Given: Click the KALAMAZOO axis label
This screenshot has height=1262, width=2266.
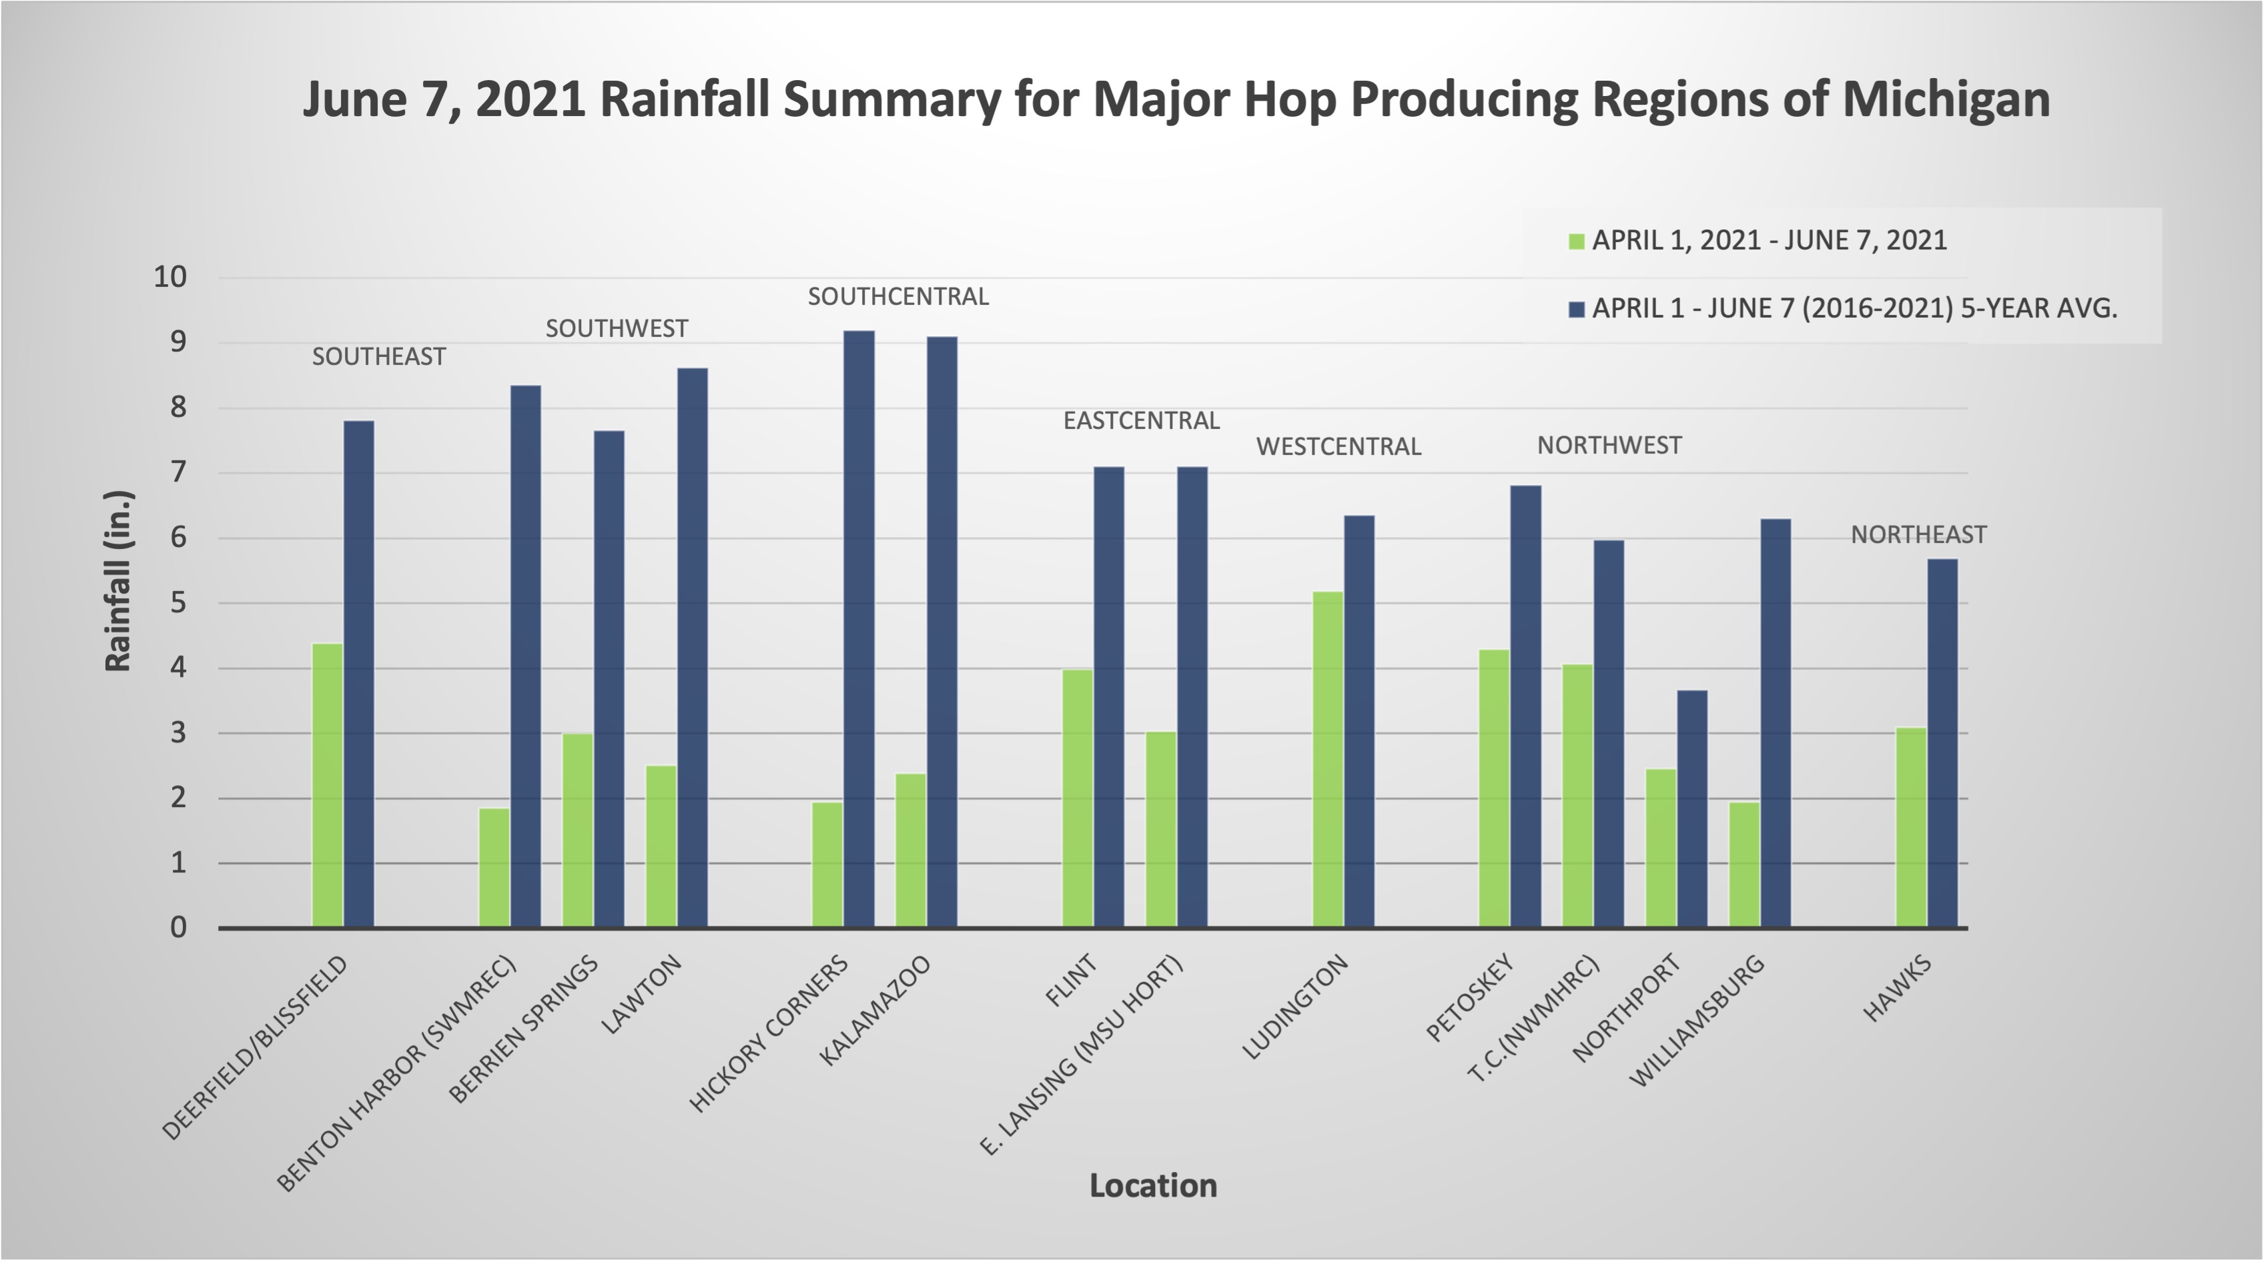Looking at the screenshot, I should click(875, 1011).
